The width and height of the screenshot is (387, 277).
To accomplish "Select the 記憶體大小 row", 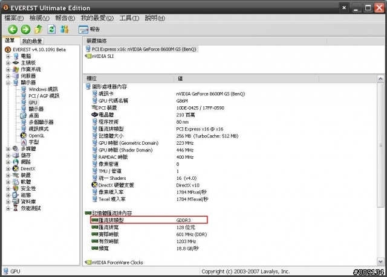I will [x=165, y=136].
